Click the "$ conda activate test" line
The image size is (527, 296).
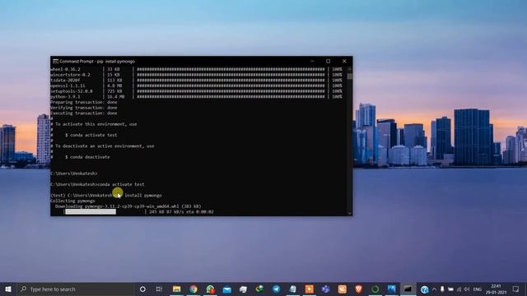(91, 135)
